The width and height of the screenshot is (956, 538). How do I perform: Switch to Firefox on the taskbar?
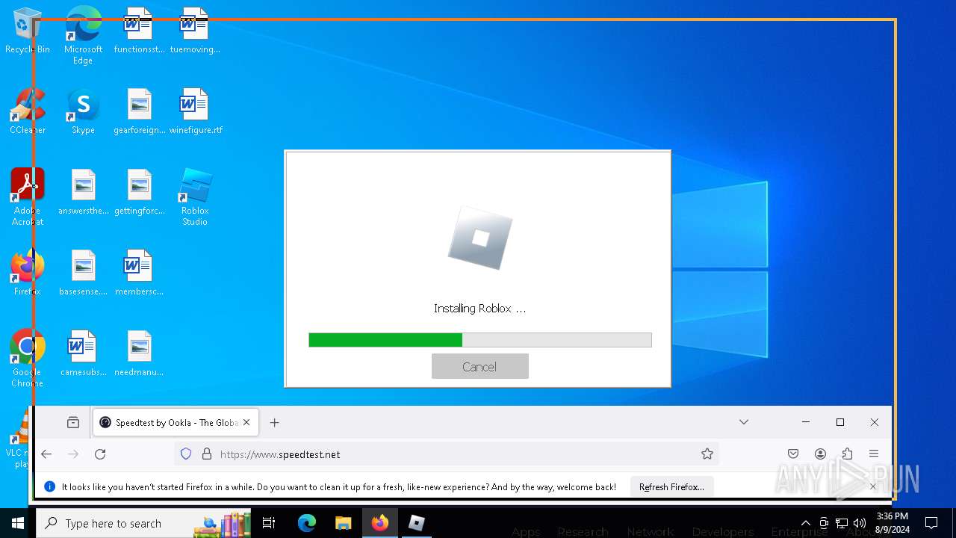(379, 523)
